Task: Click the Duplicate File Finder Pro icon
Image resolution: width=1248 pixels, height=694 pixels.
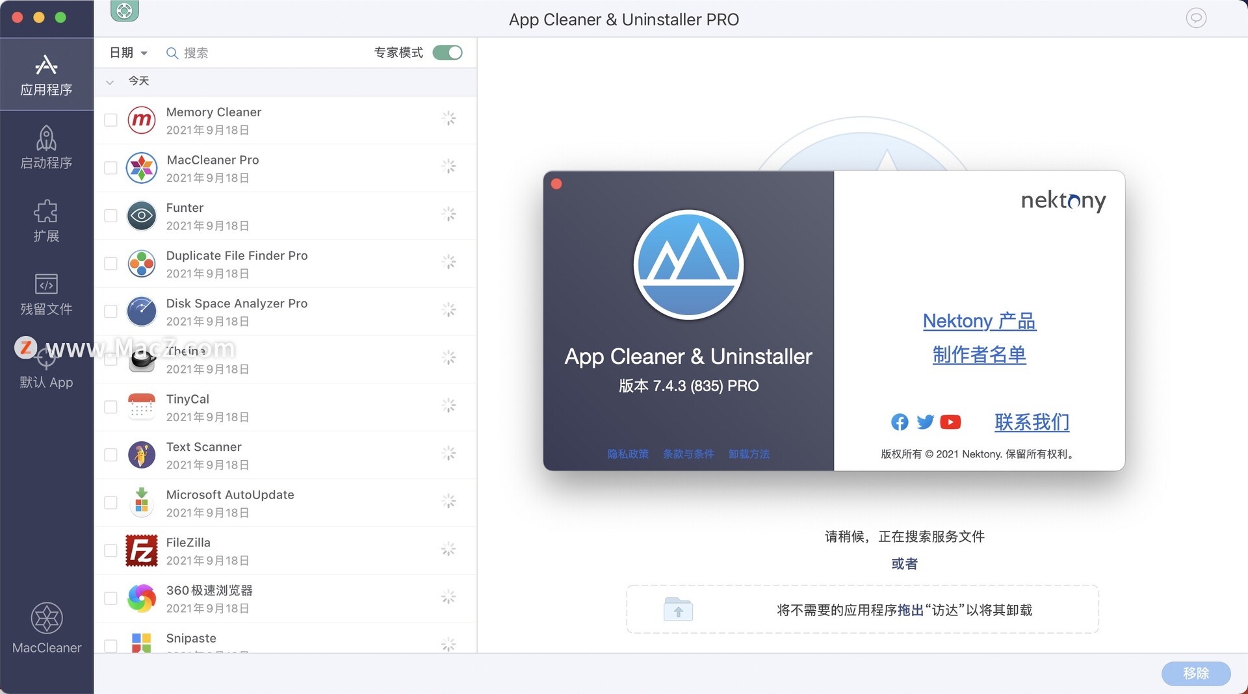Action: pos(142,263)
